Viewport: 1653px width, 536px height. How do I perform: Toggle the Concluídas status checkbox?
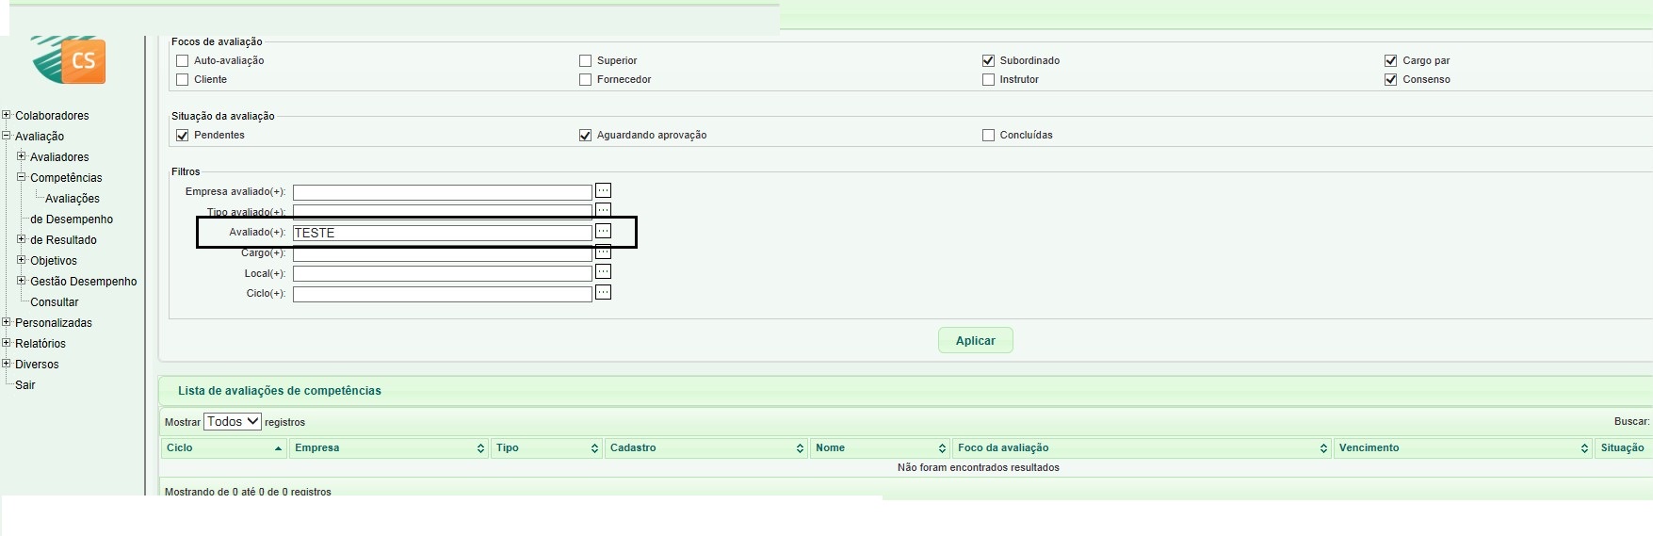pos(988,136)
